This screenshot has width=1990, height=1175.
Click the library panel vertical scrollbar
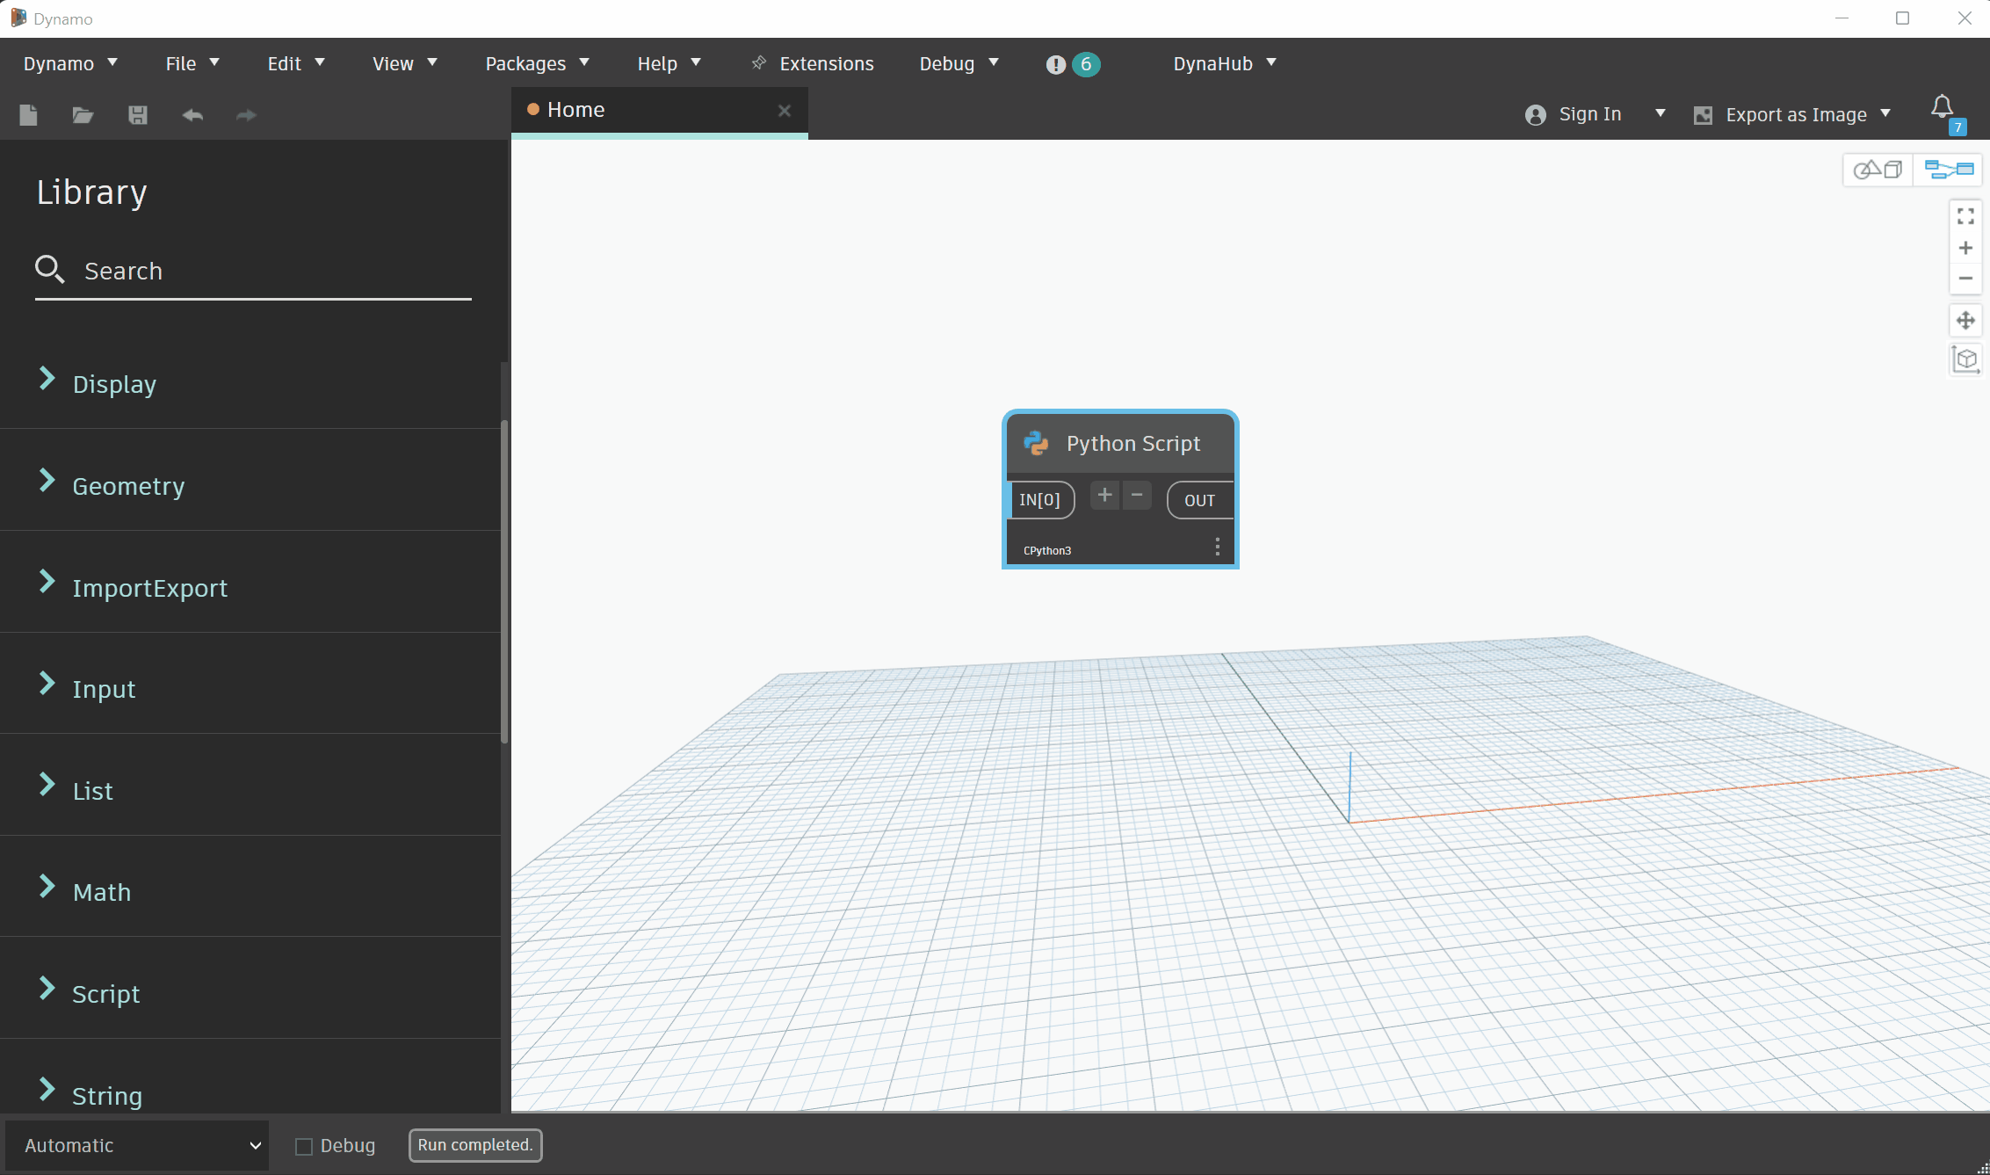click(x=504, y=582)
